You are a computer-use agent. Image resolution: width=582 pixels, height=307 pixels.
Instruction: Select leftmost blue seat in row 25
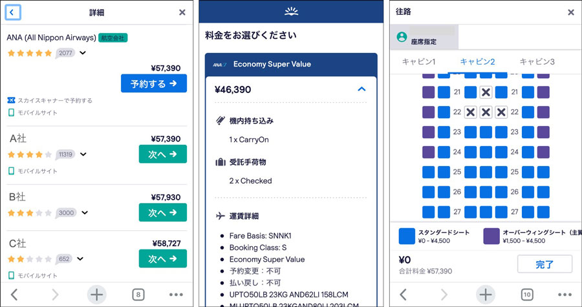click(428, 172)
